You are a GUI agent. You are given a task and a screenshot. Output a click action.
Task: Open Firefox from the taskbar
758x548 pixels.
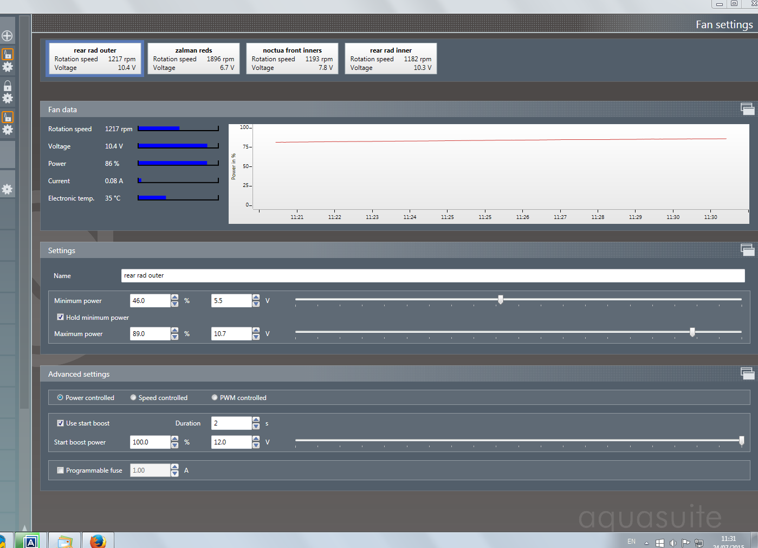tap(98, 541)
